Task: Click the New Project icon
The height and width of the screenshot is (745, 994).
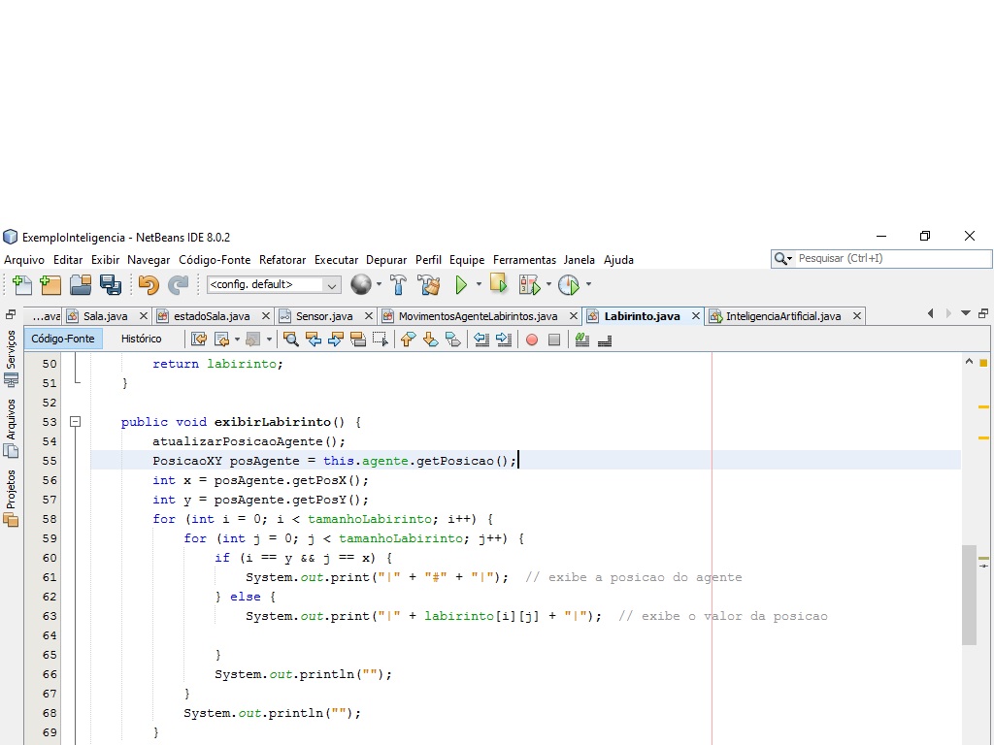Action: pyautogui.click(x=50, y=285)
